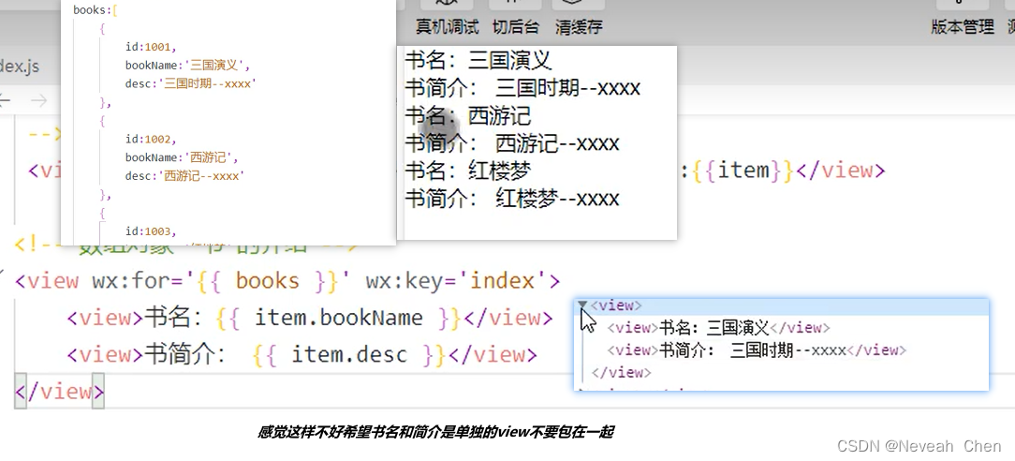1015x461 pixels.
Task: Click the 切后台 toolbar button
Action: coord(516,26)
